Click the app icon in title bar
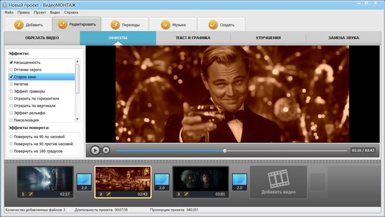 5,5
